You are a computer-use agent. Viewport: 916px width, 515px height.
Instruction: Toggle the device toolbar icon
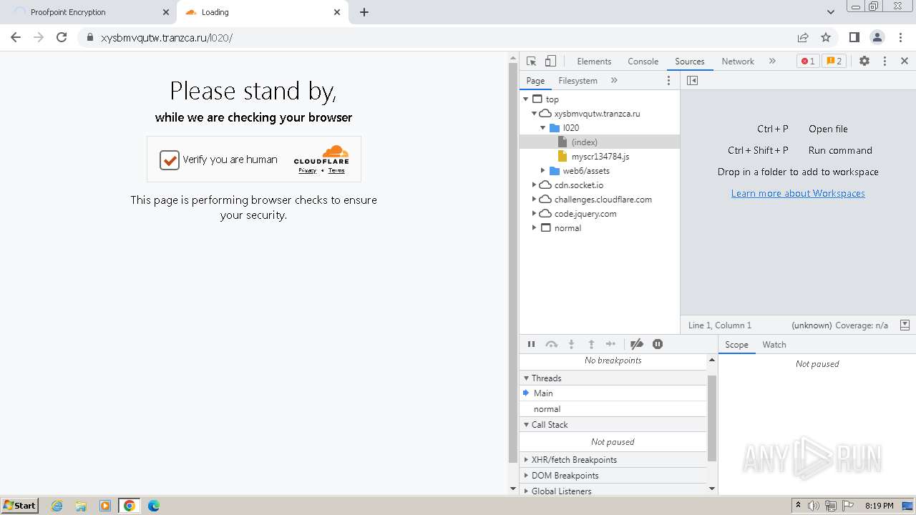coord(550,62)
